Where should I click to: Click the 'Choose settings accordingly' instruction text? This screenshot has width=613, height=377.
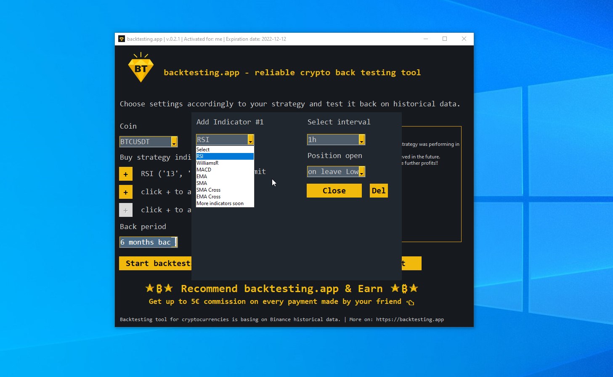tap(290, 104)
